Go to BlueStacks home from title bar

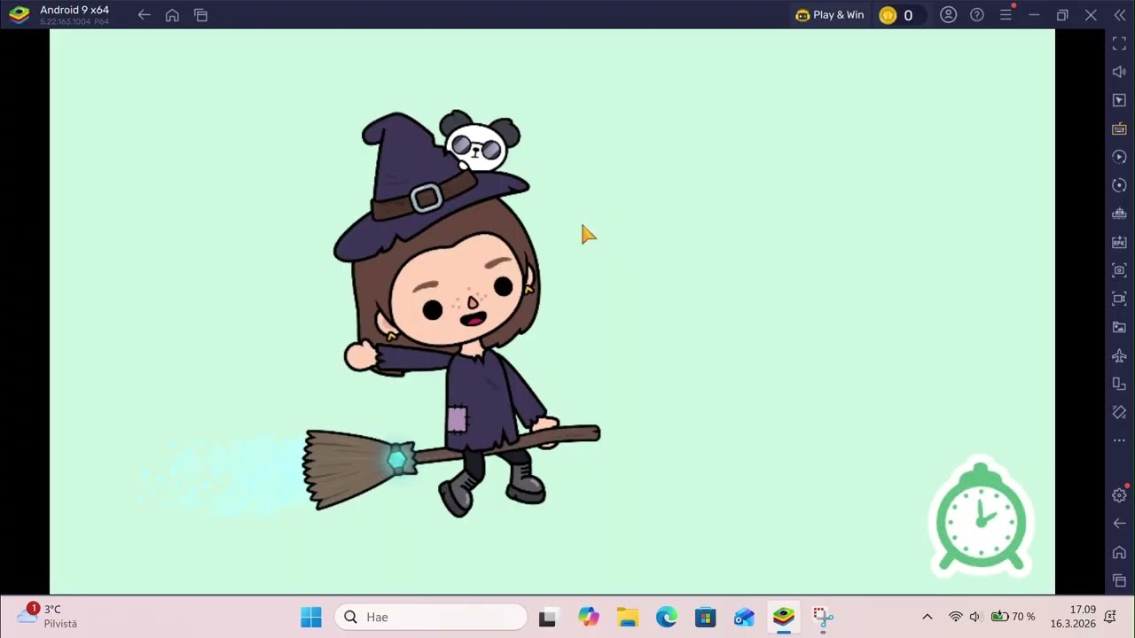click(173, 15)
